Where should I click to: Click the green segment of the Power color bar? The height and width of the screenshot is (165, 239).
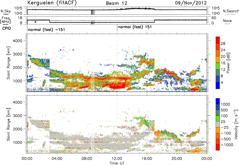tap(218, 66)
